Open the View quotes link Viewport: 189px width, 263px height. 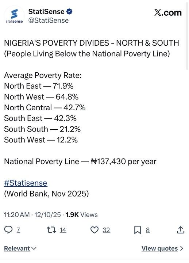(x=160, y=248)
